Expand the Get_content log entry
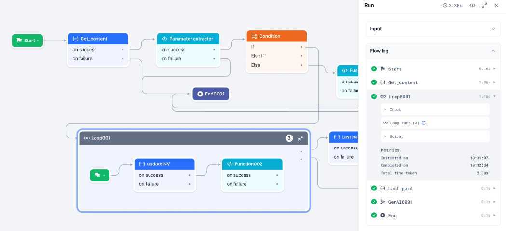 pyautogui.click(x=494, y=82)
